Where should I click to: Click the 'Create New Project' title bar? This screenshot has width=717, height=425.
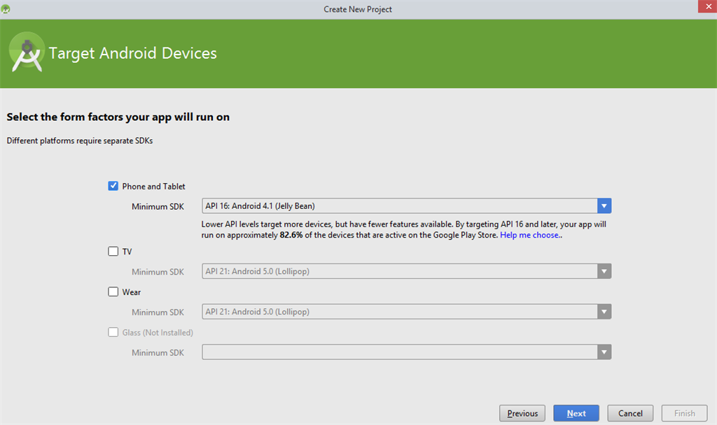[x=358, y=9]
